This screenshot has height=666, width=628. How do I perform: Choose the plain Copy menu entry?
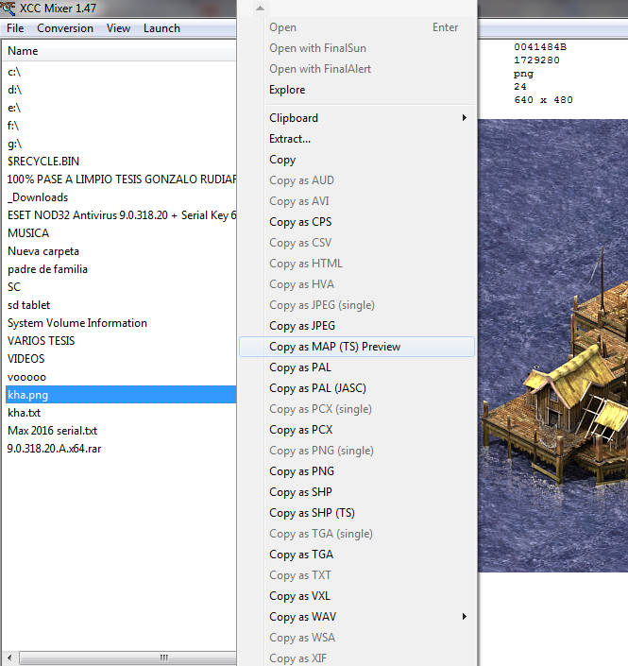(x=357, y=160)
